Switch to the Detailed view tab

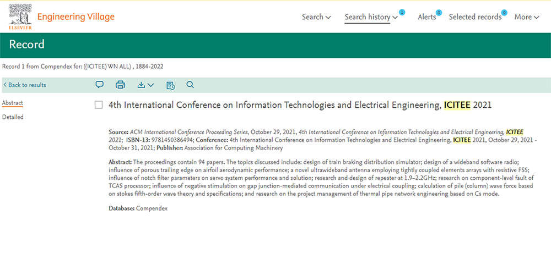click(x=13, y=117)
